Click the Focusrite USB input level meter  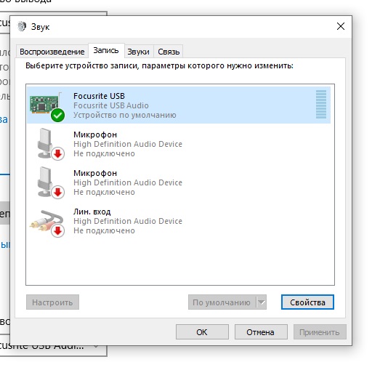(x=321, y=105)
